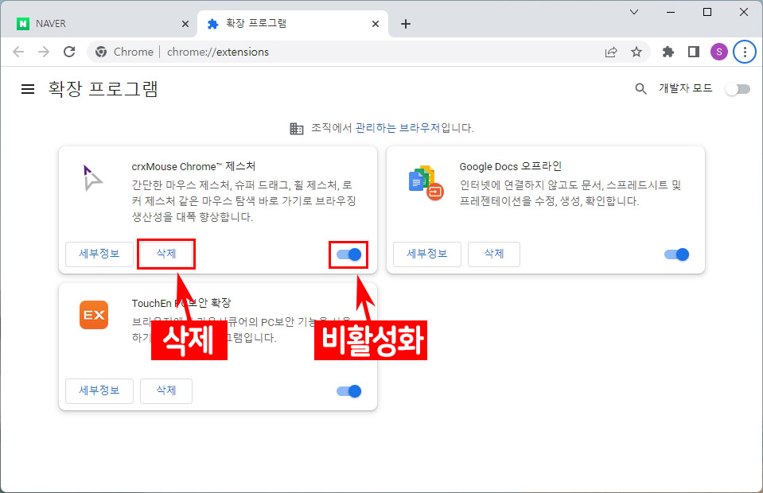763x493 pixels.
Task: Open the tab search chevron
Action: coord(634,12)
